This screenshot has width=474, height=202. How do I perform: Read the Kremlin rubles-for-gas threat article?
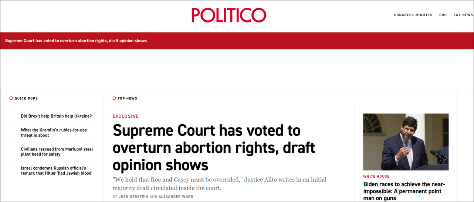tap(54, 133)
